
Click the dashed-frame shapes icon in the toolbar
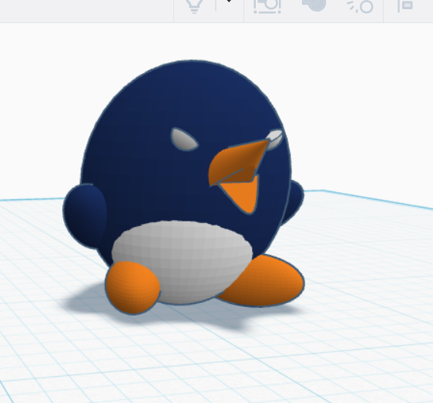pyautogui.click(x=267, y=6)
